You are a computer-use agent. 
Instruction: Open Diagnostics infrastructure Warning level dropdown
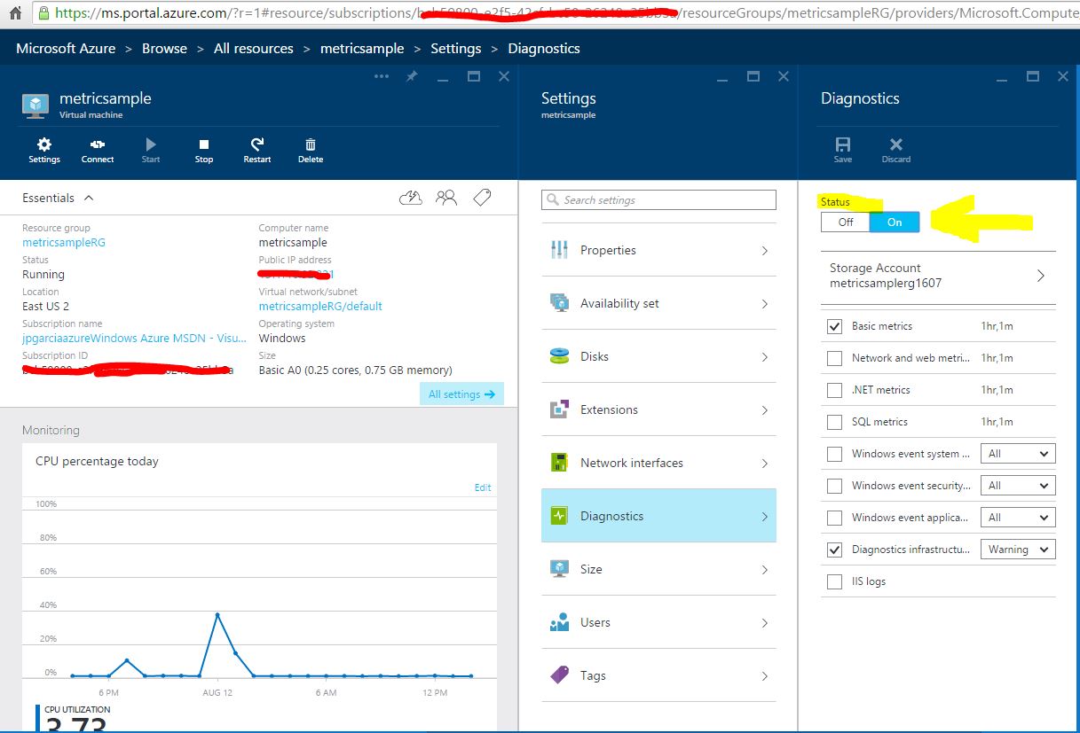1017,550
